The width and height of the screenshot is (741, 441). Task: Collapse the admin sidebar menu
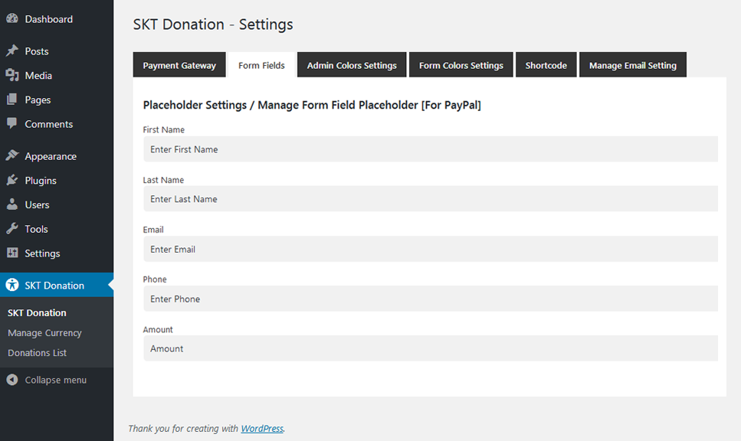click(x=47, y=380)
